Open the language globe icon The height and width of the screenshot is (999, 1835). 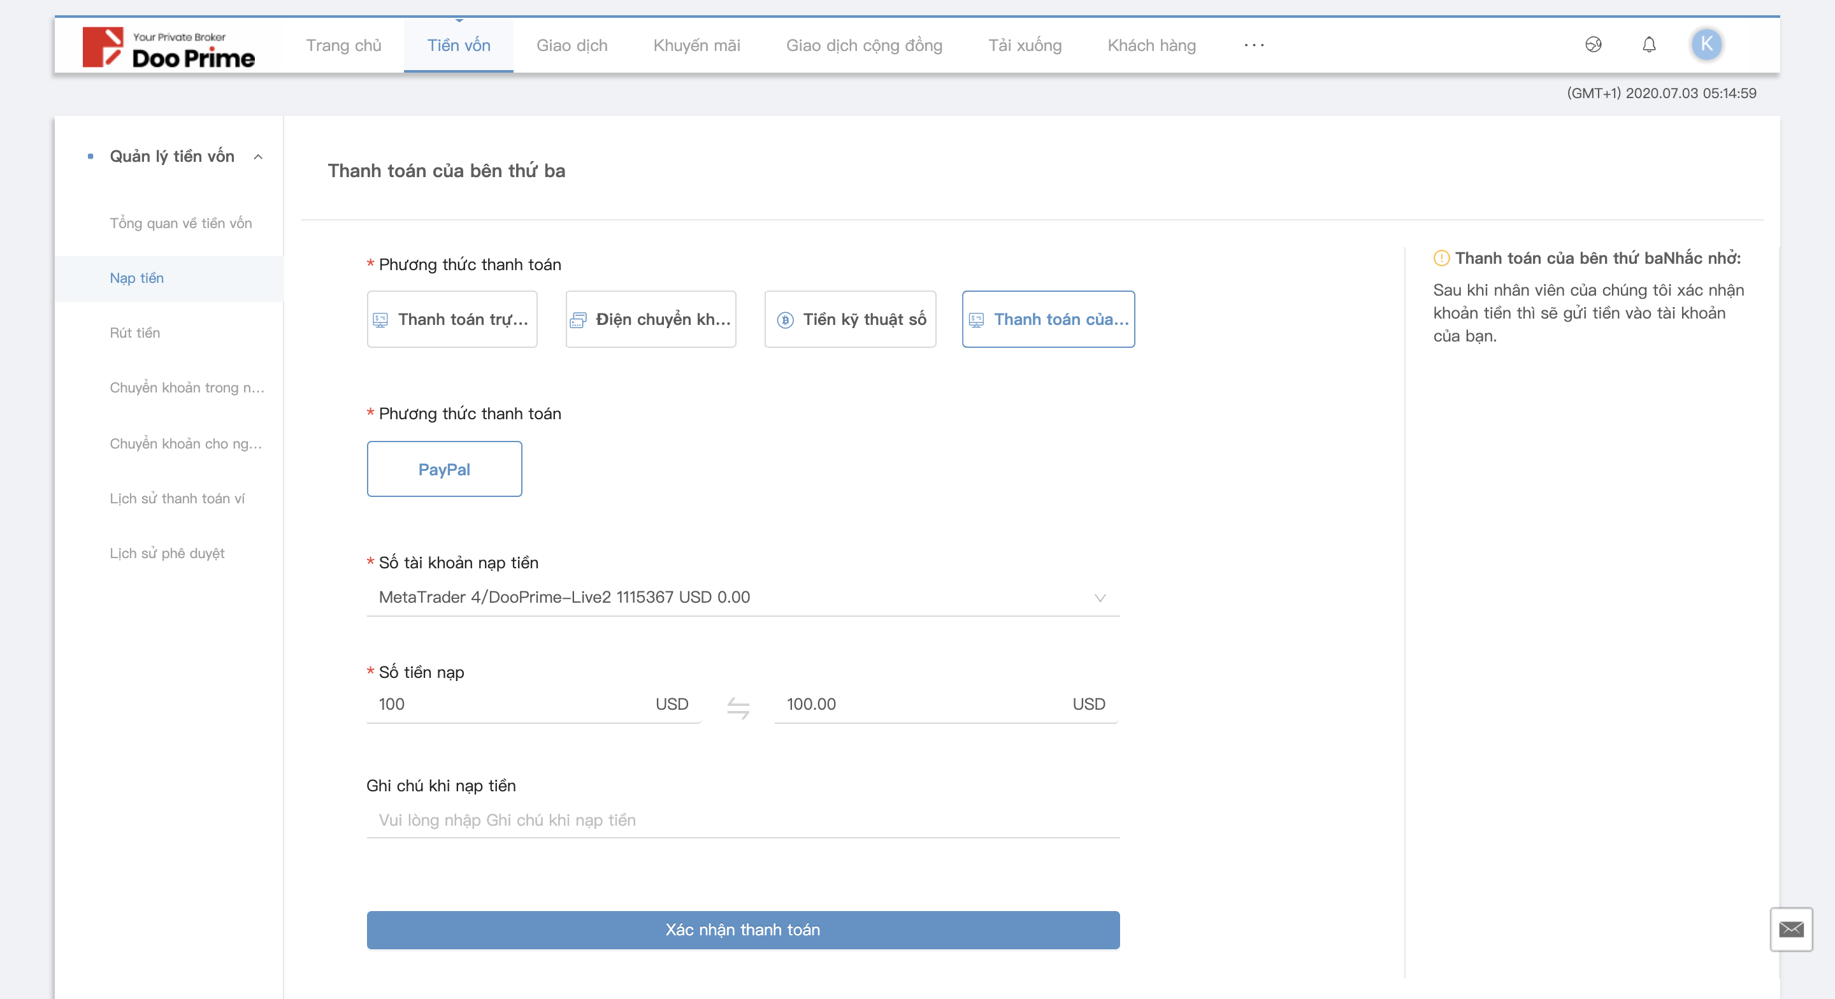click(1593, 45)
